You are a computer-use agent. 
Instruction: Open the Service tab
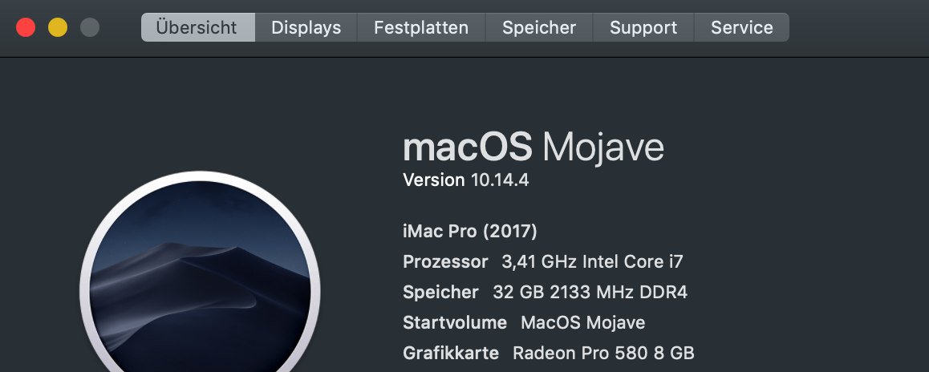tap(741, 27)
